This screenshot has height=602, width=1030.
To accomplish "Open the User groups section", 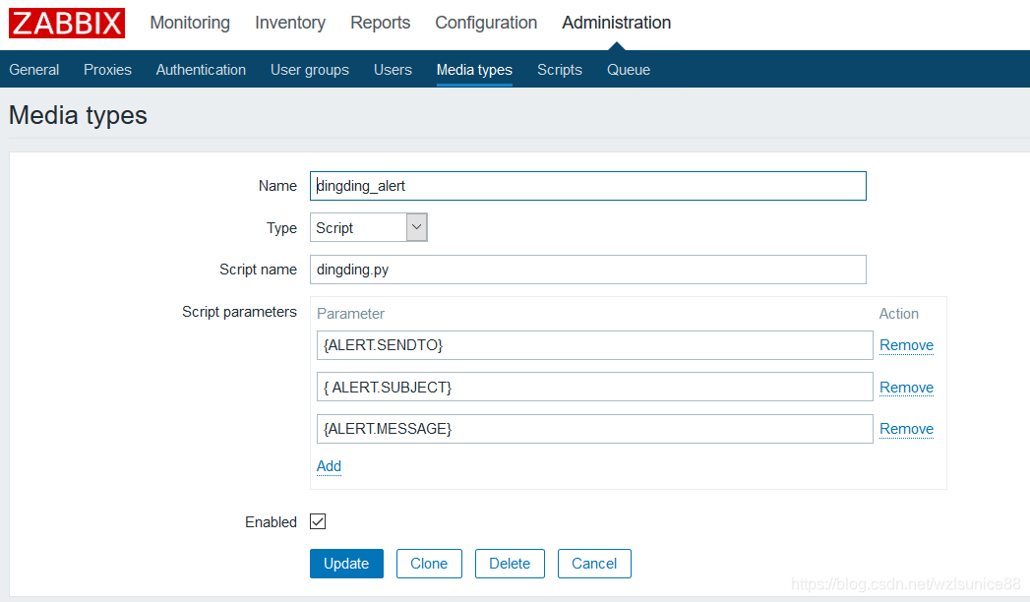I will click(310, 70).
